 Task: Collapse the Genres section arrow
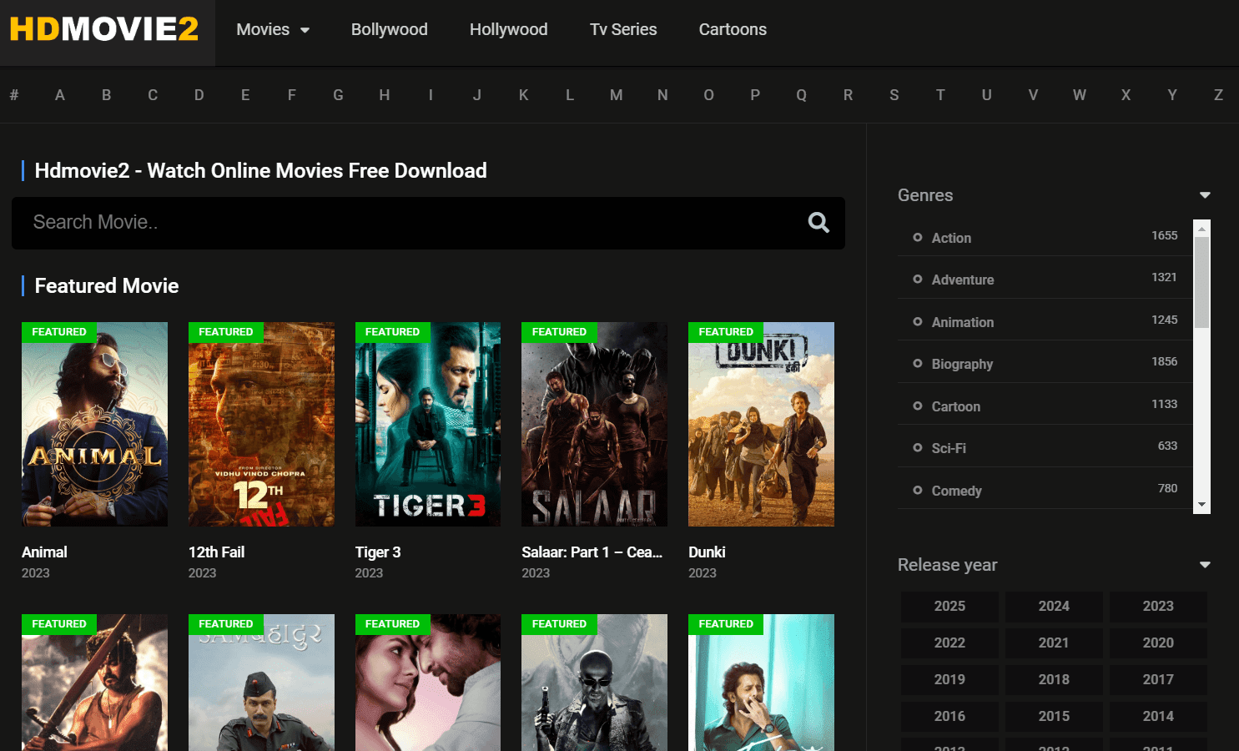[x=1204, y=195]
